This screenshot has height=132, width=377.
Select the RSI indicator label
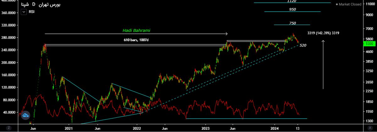[x=32, y=12]
